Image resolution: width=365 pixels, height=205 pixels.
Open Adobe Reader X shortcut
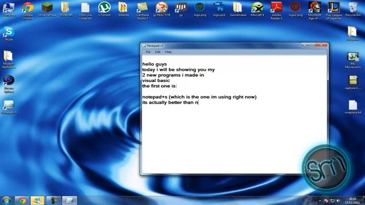tap(276, 10)
